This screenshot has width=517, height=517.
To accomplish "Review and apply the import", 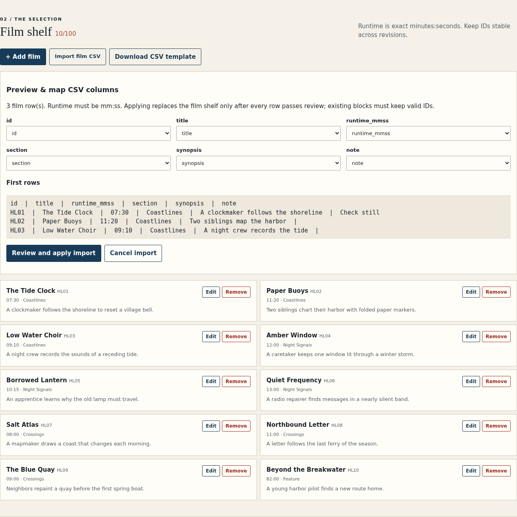I will (54, 253).
